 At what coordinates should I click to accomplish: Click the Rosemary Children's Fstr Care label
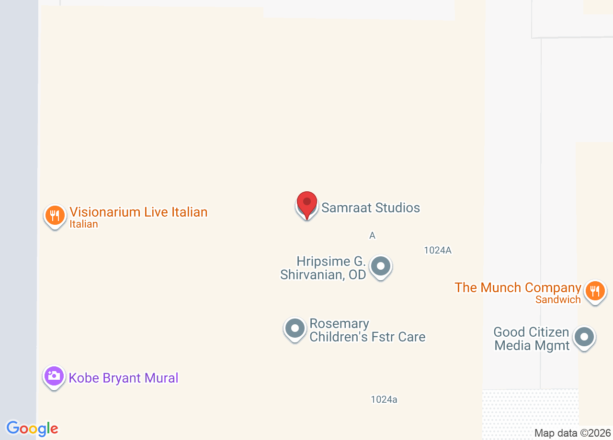[x=367, y=330]
